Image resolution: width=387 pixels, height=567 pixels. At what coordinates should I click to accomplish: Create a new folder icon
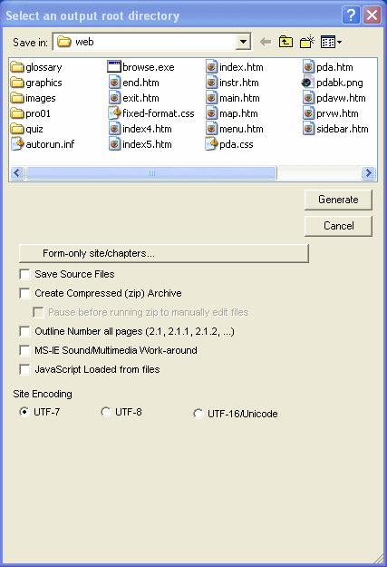tap(306, 42)
